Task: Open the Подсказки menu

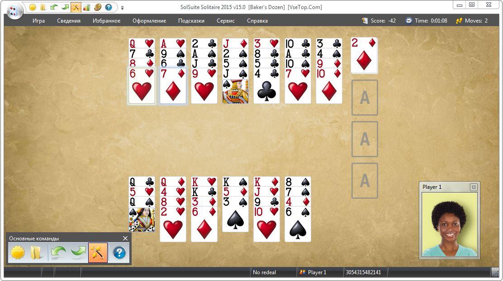Action: pos(191,21)
